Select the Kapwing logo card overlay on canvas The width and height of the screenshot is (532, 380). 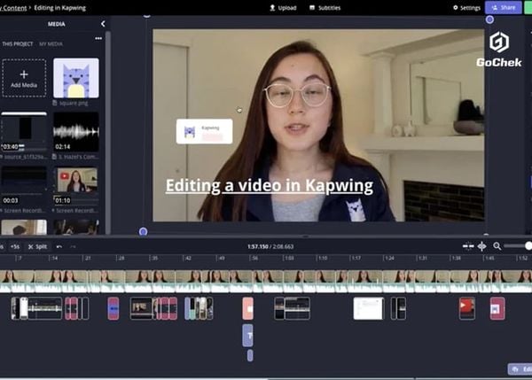point(205,131)
